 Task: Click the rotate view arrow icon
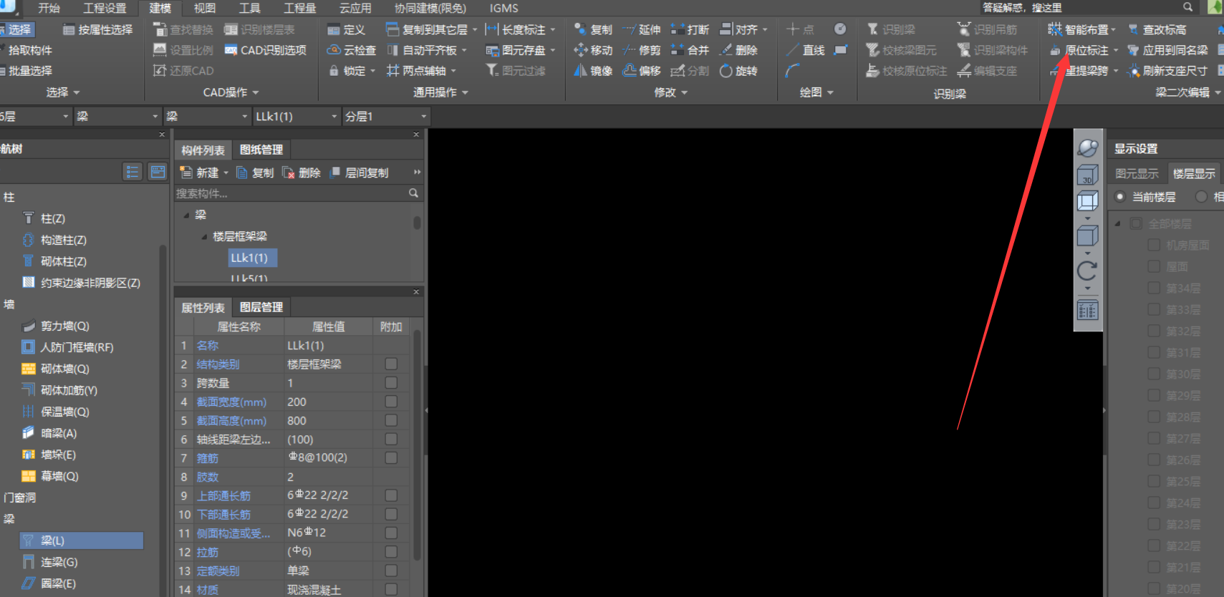(x=1087, y=271)
